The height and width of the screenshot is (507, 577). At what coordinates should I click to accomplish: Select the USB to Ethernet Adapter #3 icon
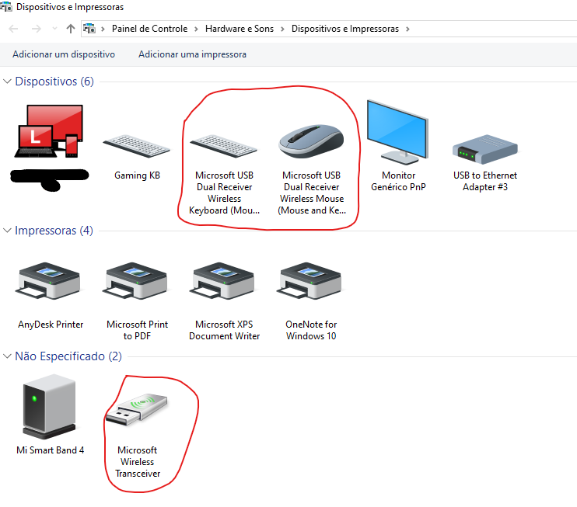485,149
